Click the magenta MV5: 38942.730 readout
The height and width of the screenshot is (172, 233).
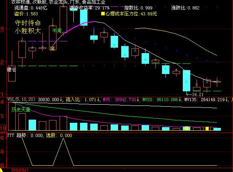pyautogui.click(x=120, y=100)
